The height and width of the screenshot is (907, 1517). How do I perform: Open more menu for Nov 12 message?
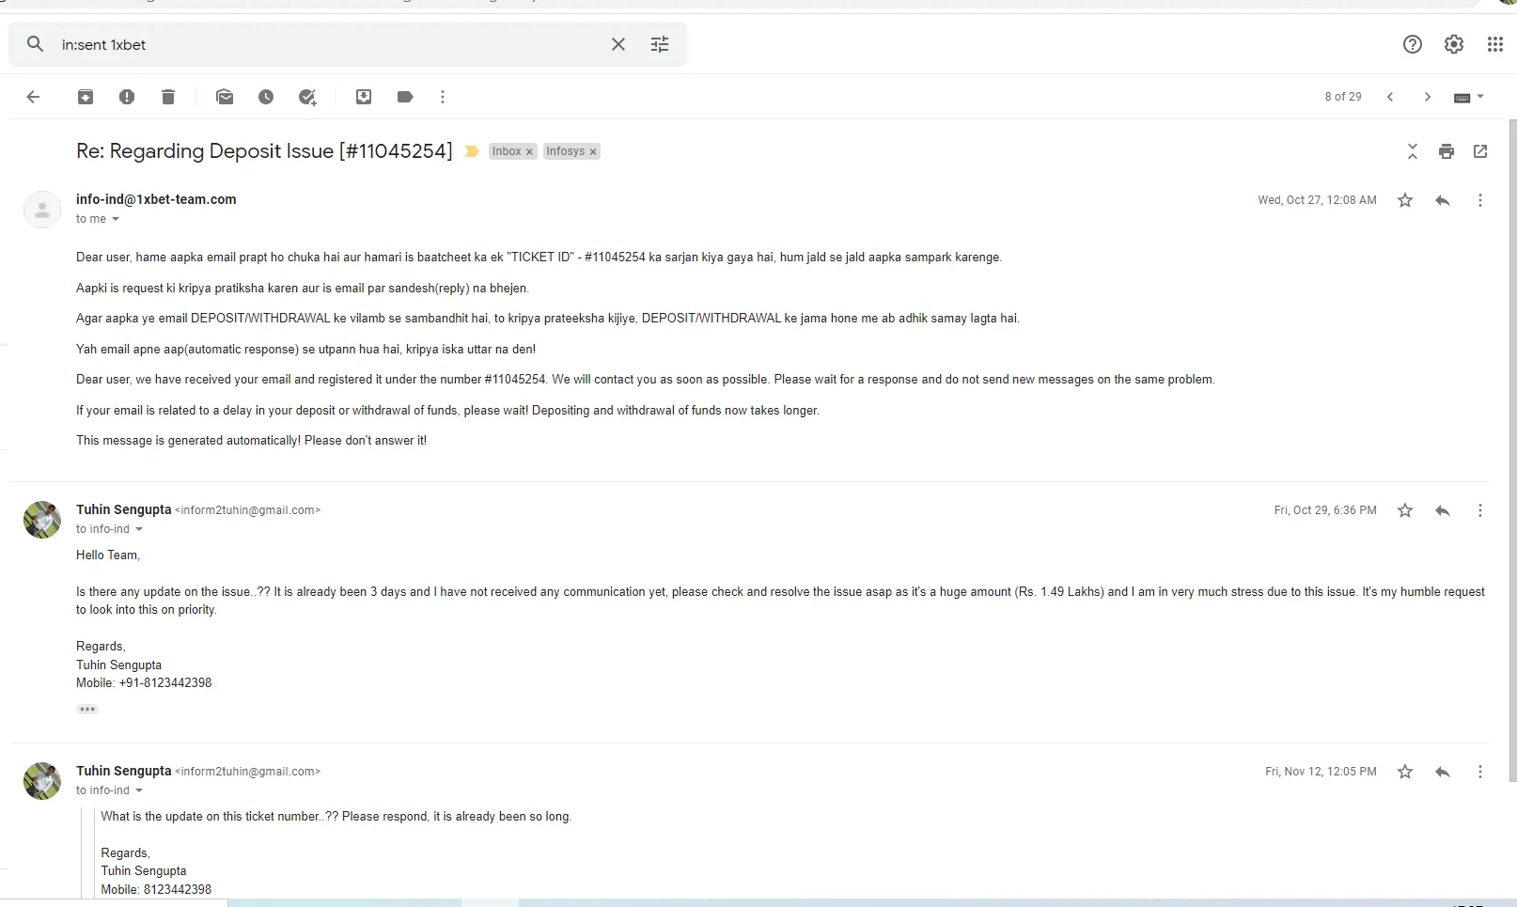(1480, 772)
